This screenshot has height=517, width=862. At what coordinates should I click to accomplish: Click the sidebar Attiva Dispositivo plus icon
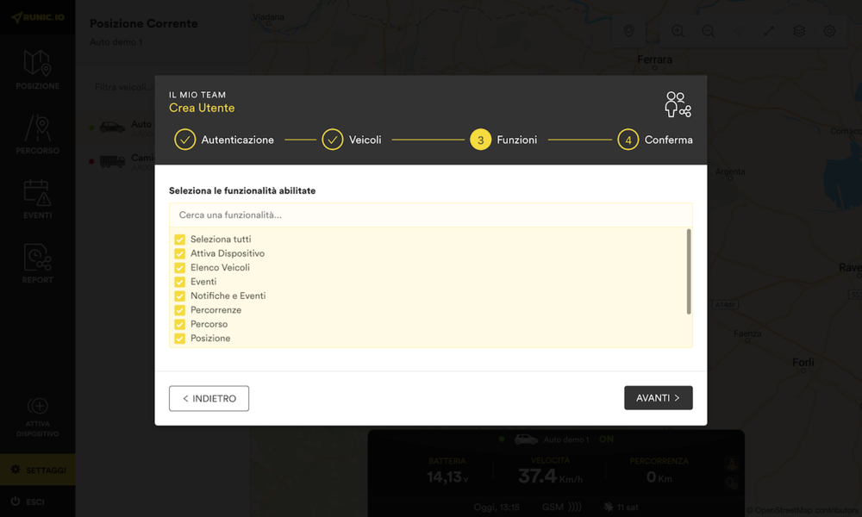pos(37,406)
